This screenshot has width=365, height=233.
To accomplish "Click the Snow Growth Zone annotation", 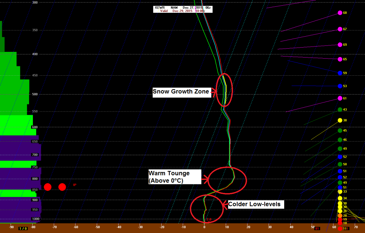I will click(181, 92).
